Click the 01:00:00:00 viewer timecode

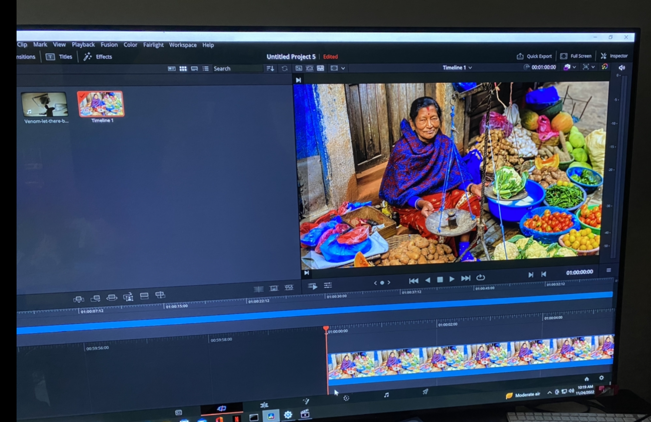tap(580, 272)
